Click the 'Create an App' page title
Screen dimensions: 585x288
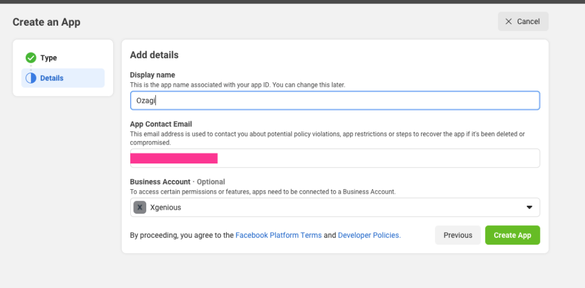coord(46,22)
